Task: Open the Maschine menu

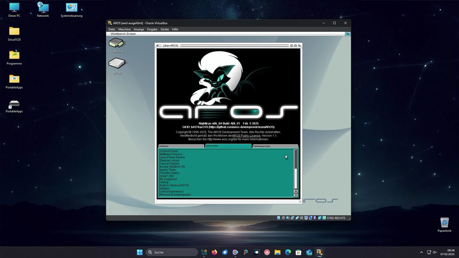Action: 124,29
